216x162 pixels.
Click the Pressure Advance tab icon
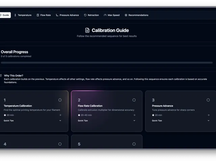(x=57, y=15)
